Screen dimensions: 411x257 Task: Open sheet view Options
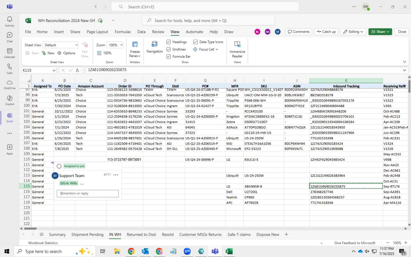click(67, 53)
